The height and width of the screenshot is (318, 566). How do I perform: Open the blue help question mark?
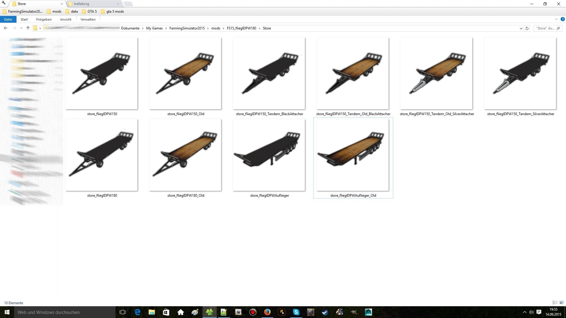(x=562, y=19)
